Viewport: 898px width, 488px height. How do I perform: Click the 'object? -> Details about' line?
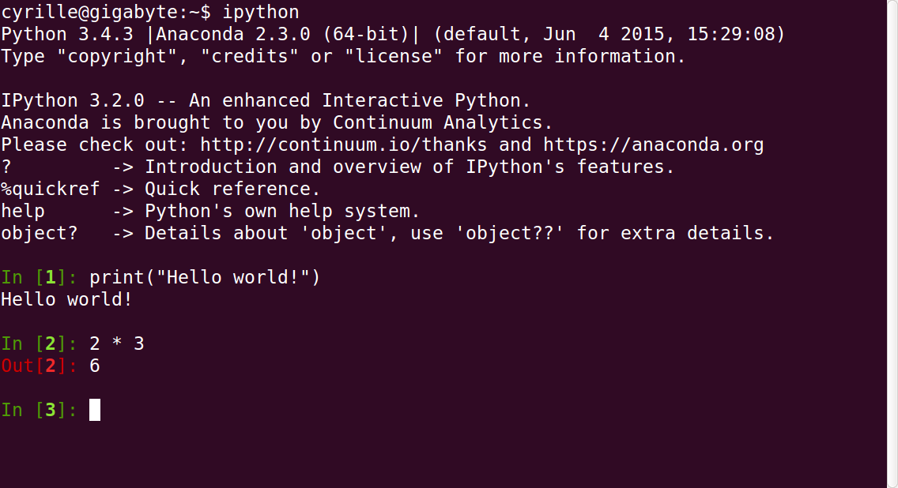[x=387, y=234]
